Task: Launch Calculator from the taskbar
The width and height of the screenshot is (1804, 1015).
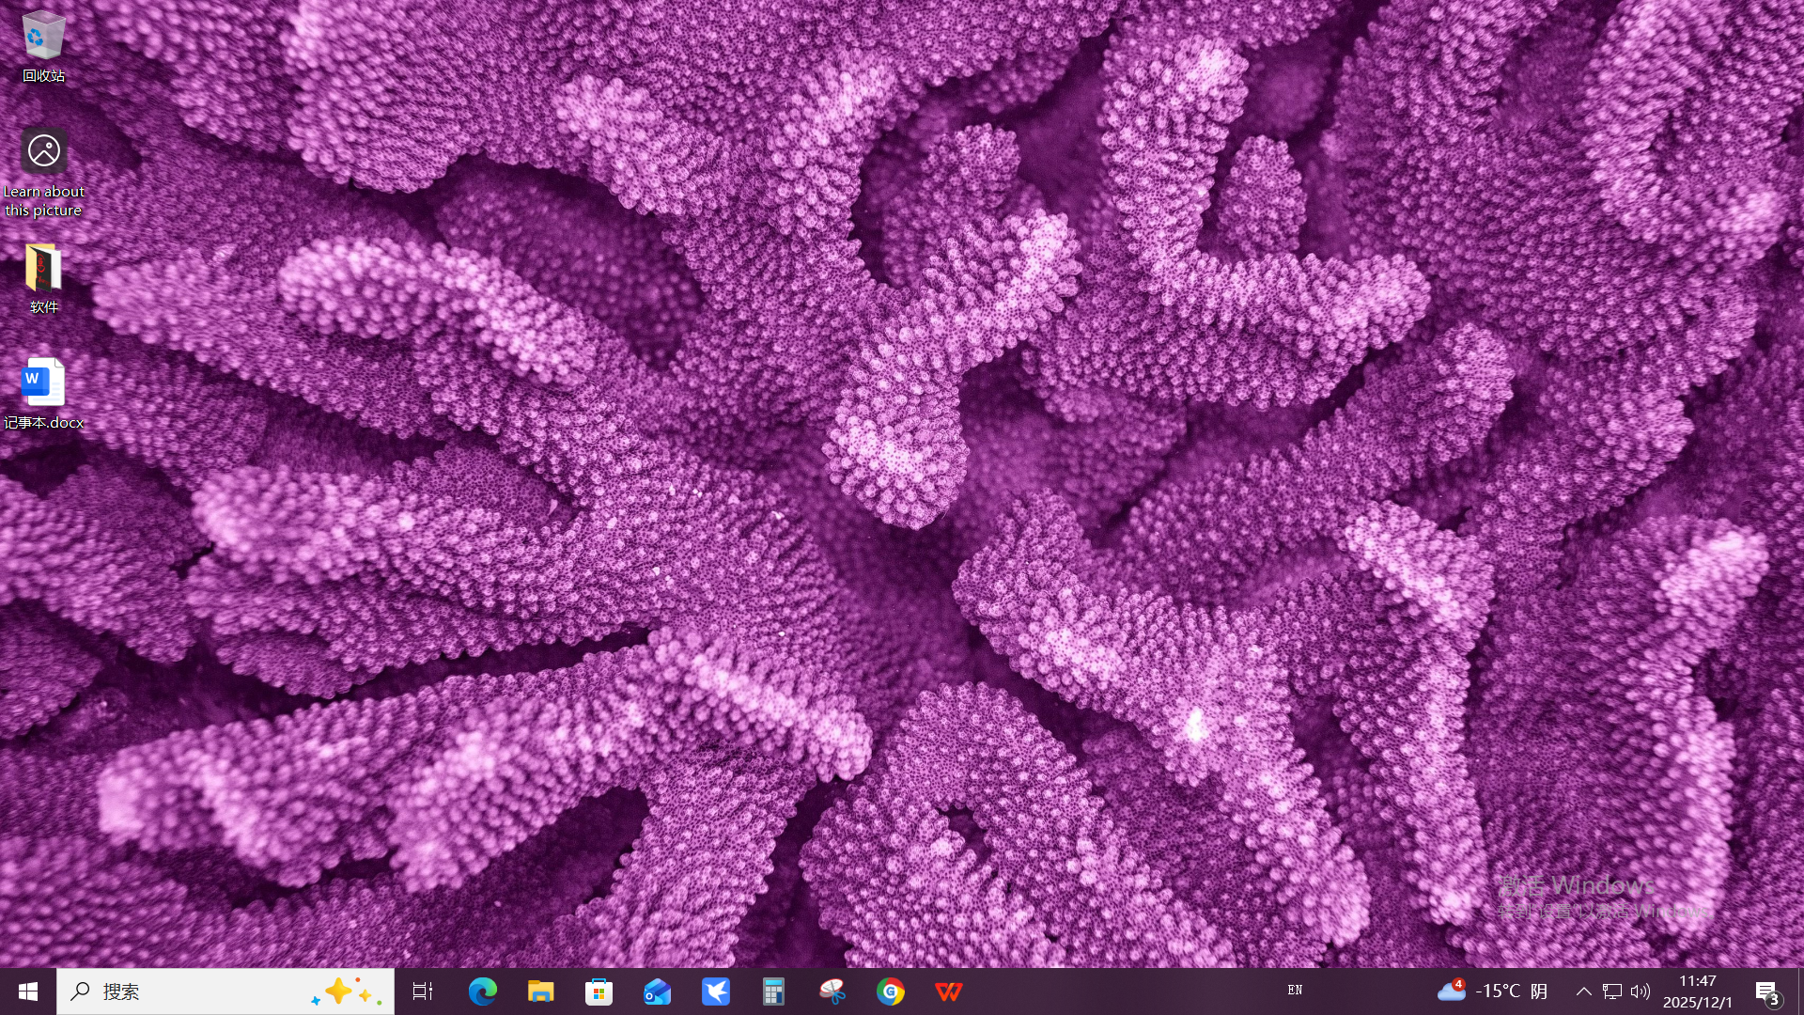Action: pos(773,992)
